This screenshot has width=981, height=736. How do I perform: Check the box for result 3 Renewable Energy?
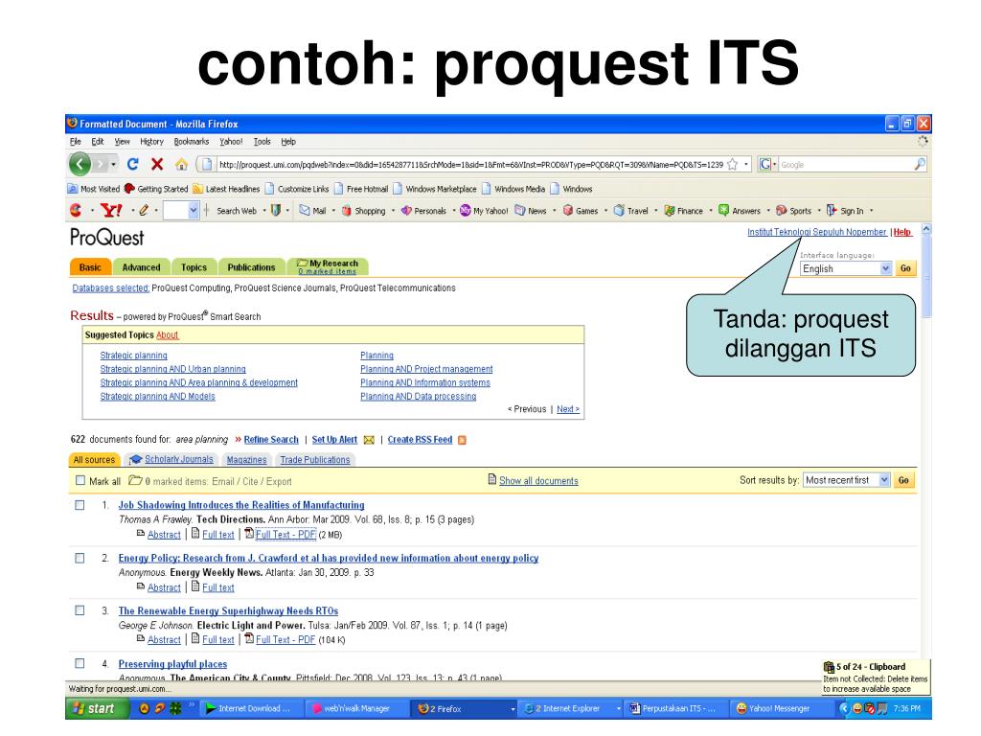[80, 610]
